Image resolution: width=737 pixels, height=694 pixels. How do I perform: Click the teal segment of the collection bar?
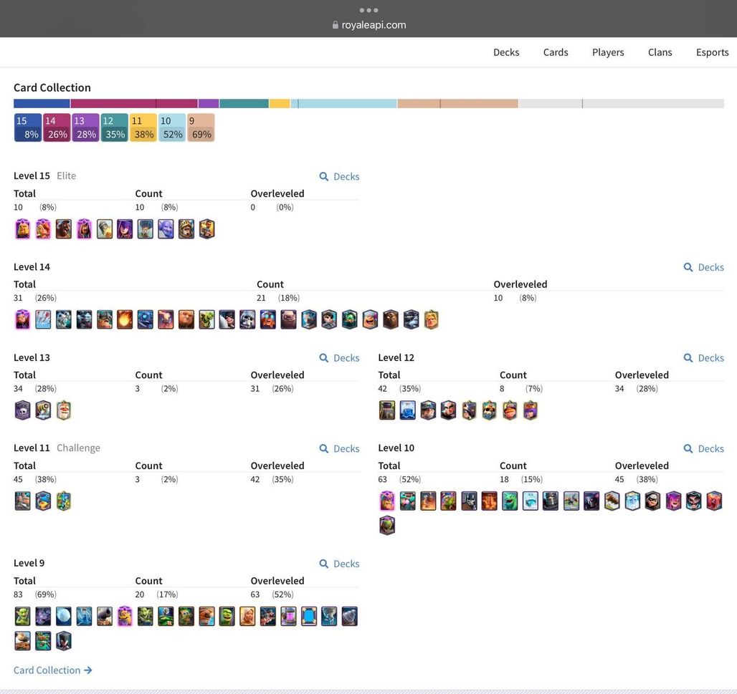[244, 103]
